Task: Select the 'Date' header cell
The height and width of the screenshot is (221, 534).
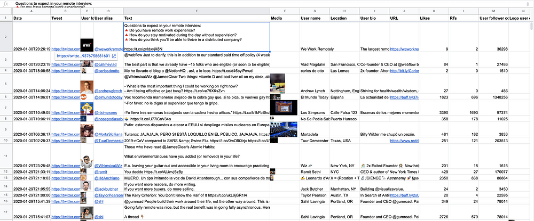Action: (32, 18)
